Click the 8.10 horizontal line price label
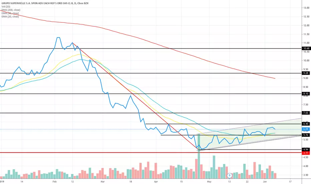Viewport: 311px width, 184px height. (x=306, y=94)
